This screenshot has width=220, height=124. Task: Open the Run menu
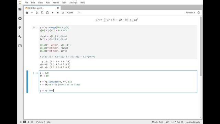point(48,2)
